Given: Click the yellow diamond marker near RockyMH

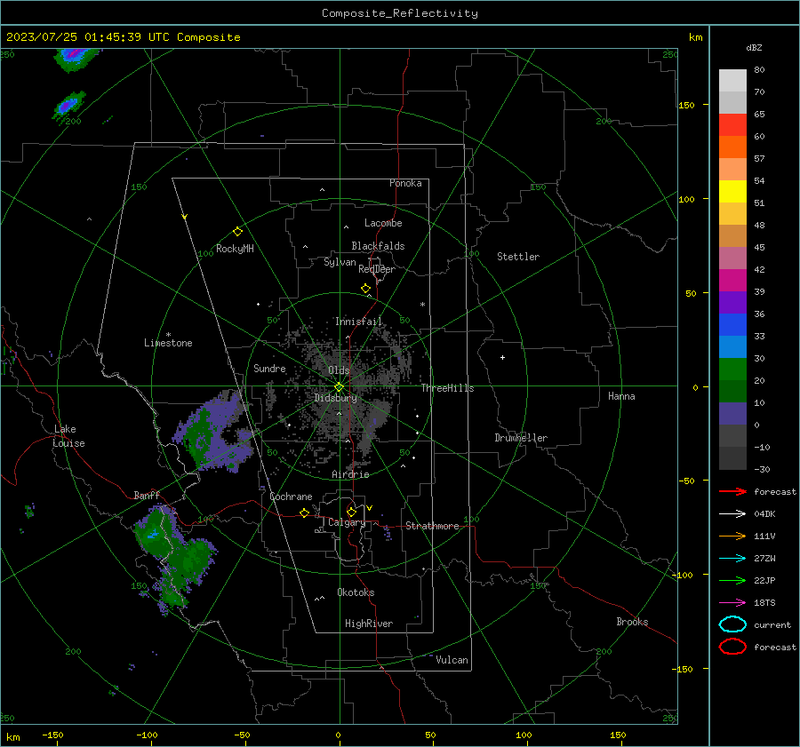Looking at the screenshot, I should pyautogui.click(x=237, y=232).
